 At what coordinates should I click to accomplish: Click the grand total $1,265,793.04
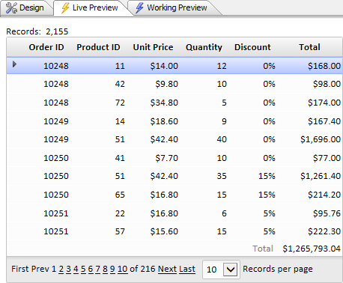pyautogui.click(x=312, y=249)
